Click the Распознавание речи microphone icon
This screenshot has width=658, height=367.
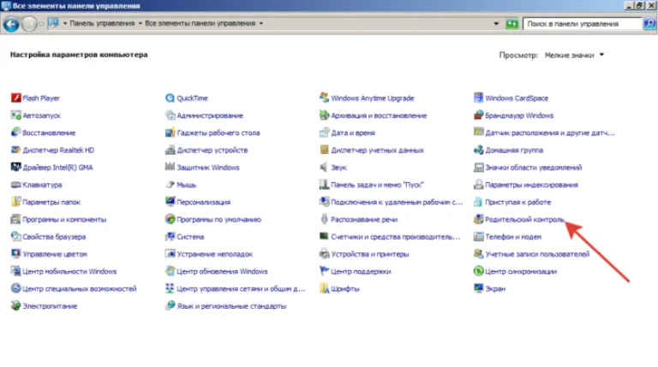(324, 219)
